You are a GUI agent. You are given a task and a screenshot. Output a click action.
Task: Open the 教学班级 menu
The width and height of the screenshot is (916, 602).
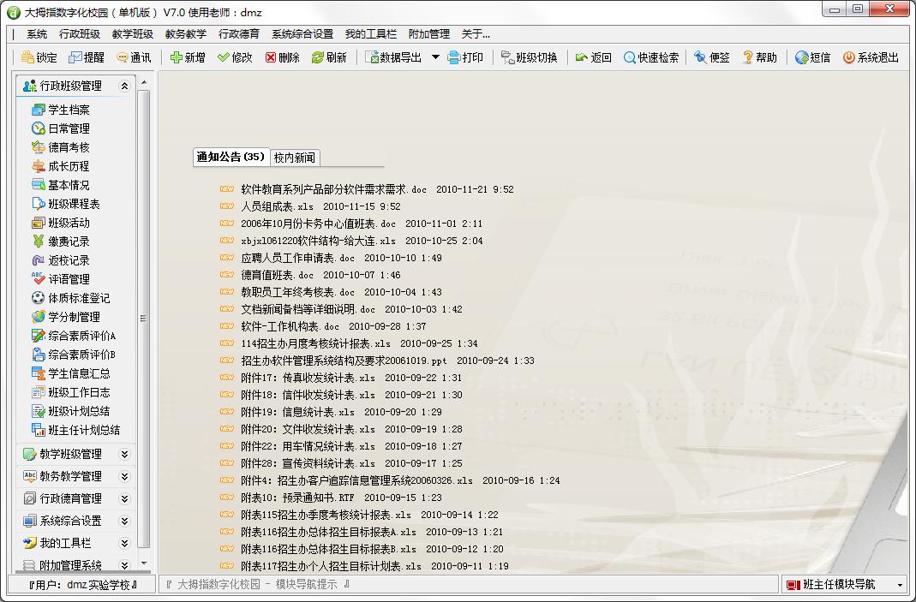tap(133, 34)
